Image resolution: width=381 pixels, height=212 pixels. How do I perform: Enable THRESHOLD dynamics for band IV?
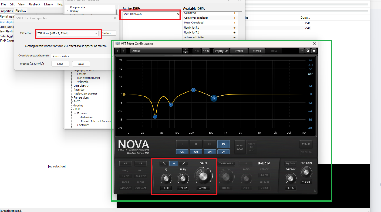click(x=226, y=164)
